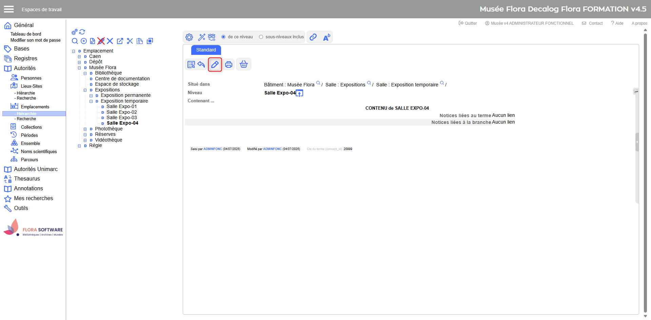The width and height of the screenshot is (651, 320).
Task: Expand the Réserves tree node
Action: tap(85, 134)
